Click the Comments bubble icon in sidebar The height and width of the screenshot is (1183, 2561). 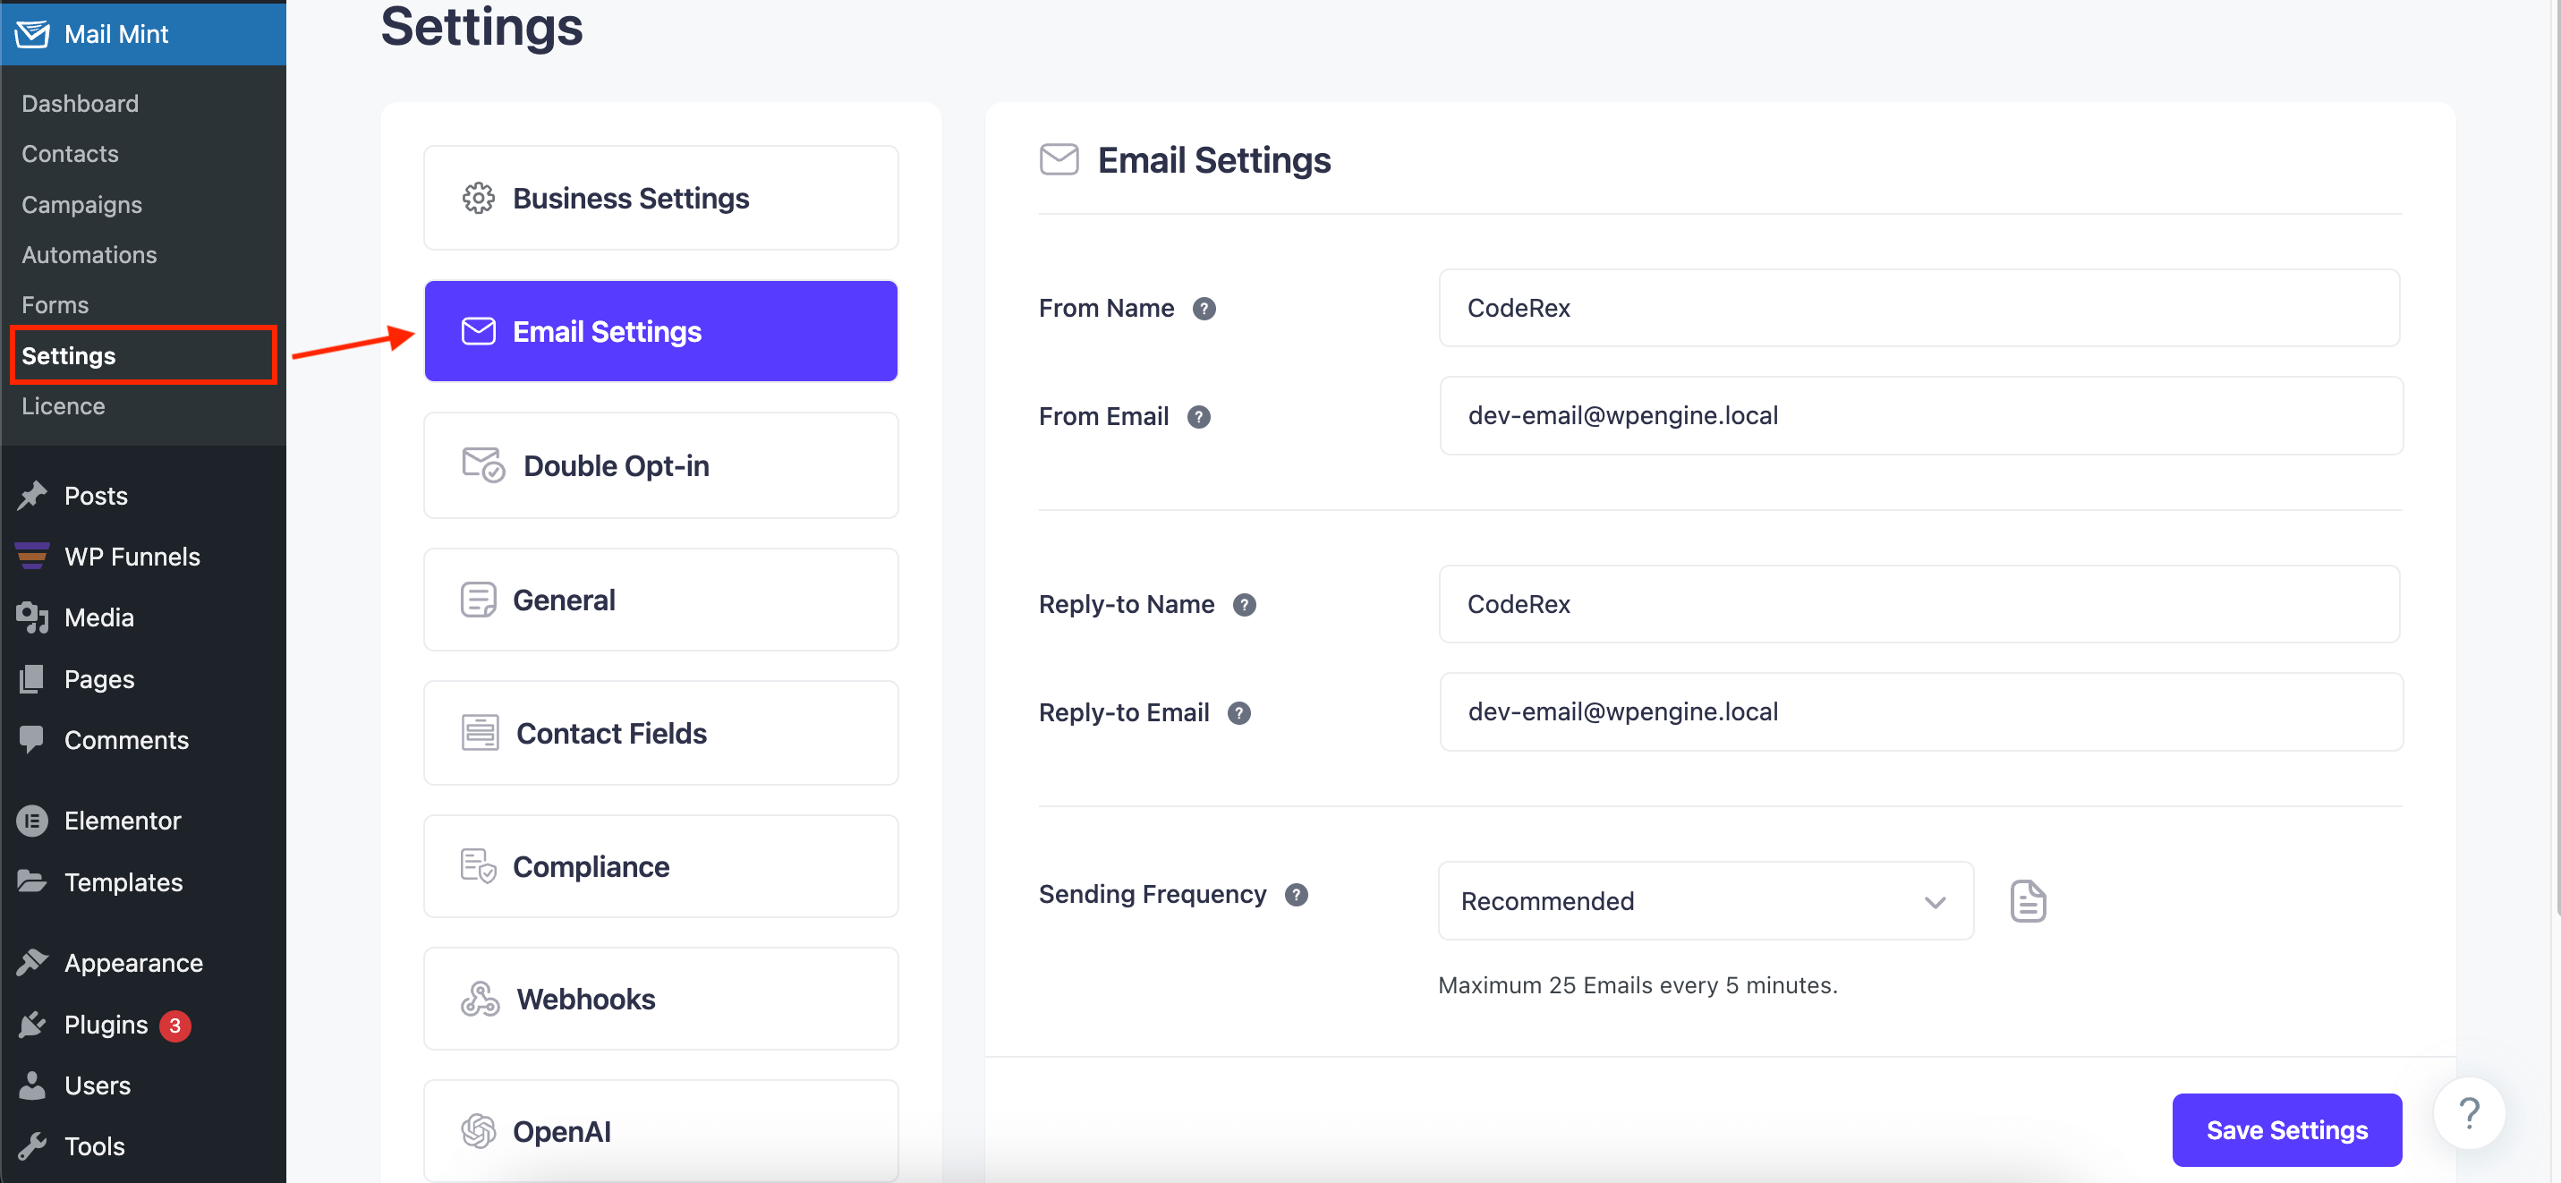click(x=32, y=740)
